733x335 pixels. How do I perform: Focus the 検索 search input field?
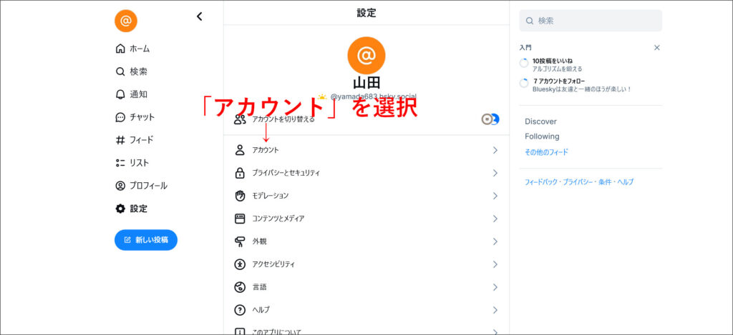point(591,21)
